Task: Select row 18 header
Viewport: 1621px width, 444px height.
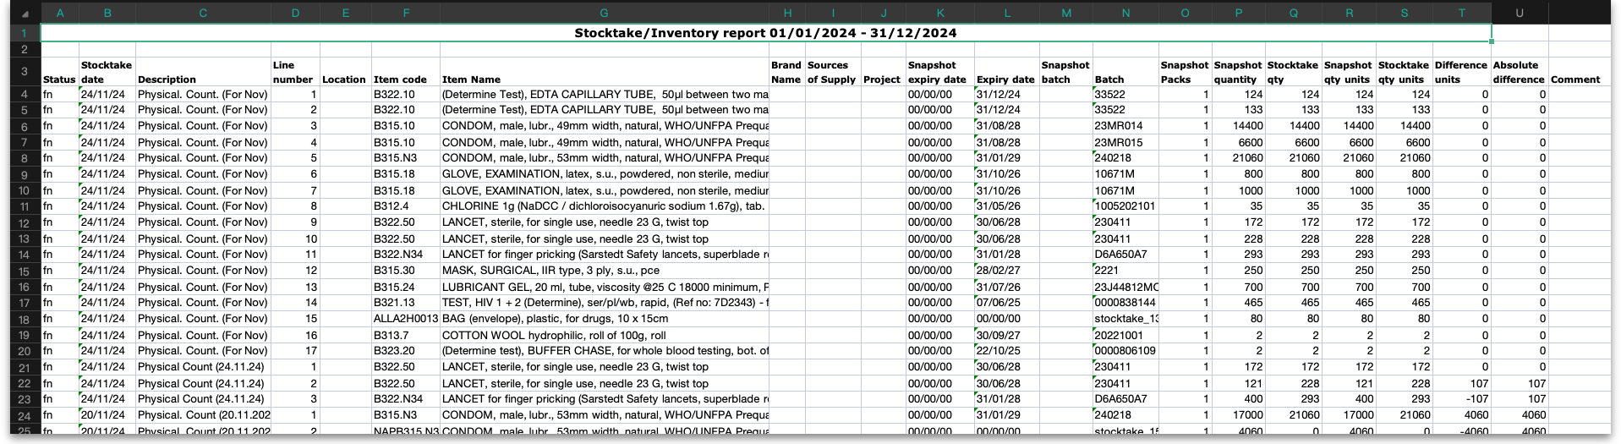Action: 25,320
